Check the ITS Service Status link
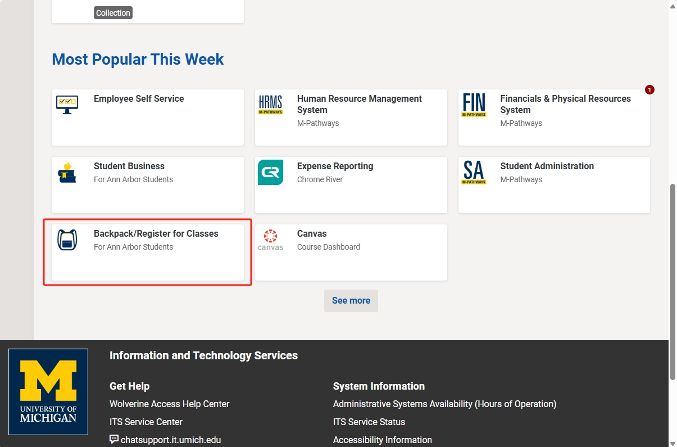Viewport: 677px width, 447px height. coord(369,422)
